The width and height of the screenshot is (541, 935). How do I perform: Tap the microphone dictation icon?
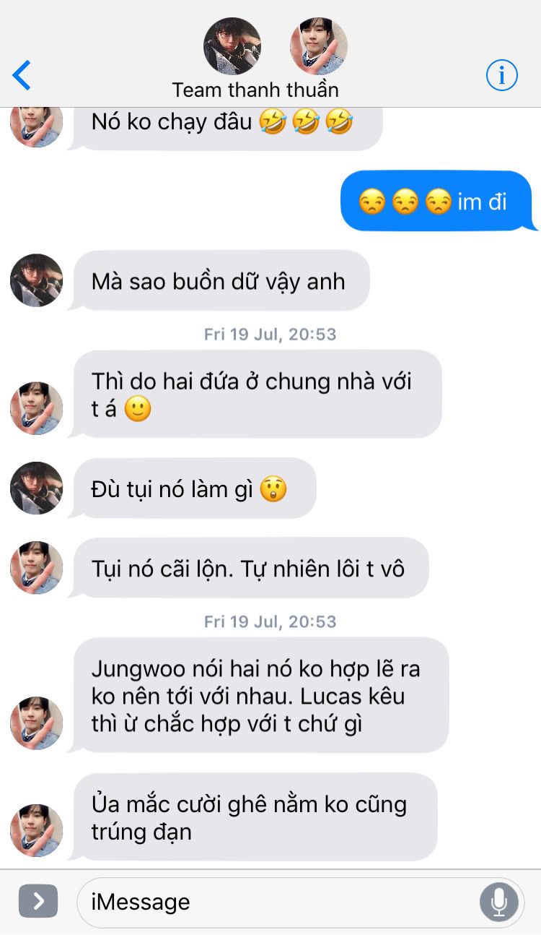(498, 902)
